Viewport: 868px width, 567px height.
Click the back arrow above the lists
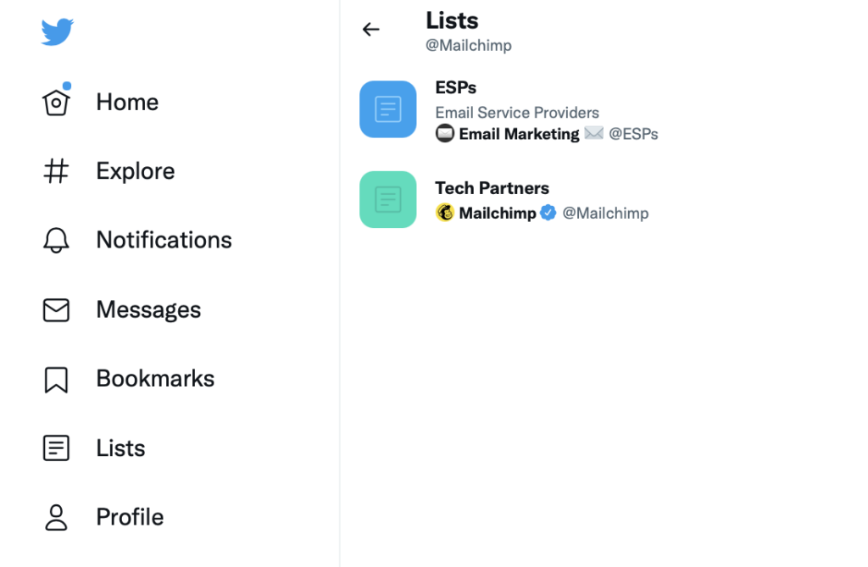pyautogui.click(x=370, y=29)
